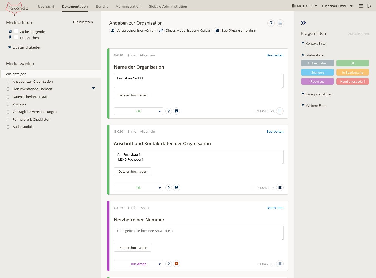Expand the Weitere Filter section
This screenshot has height=278, width=376.
[314, 106]
